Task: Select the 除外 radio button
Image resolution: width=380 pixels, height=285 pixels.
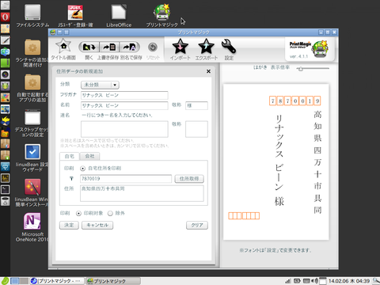Action: pyautogui.click(x=110, y=213)
